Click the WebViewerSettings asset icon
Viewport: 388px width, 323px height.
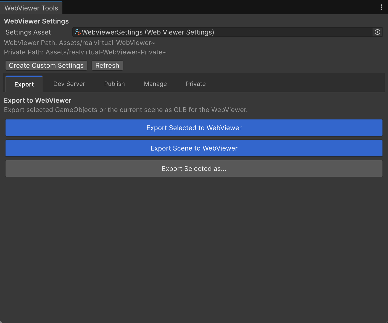78,32
